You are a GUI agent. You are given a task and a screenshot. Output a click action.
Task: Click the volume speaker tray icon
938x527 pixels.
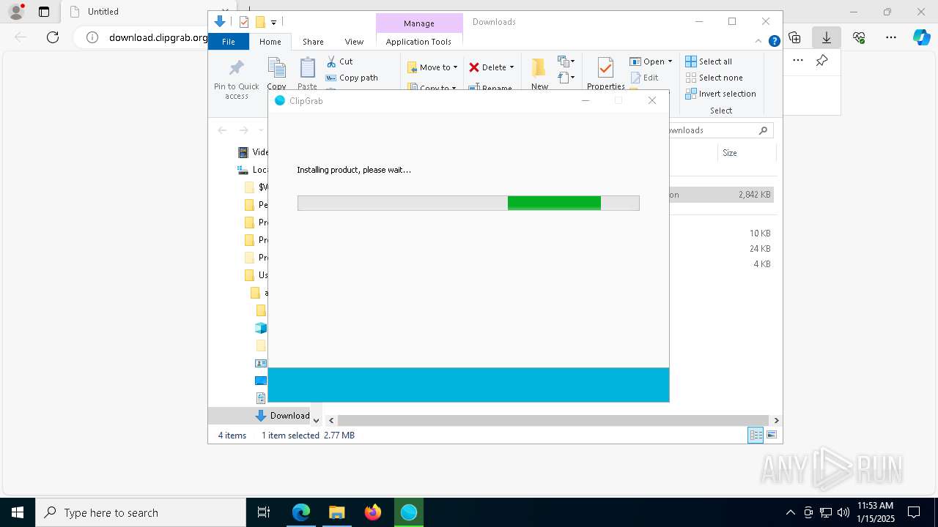point(843,512)
